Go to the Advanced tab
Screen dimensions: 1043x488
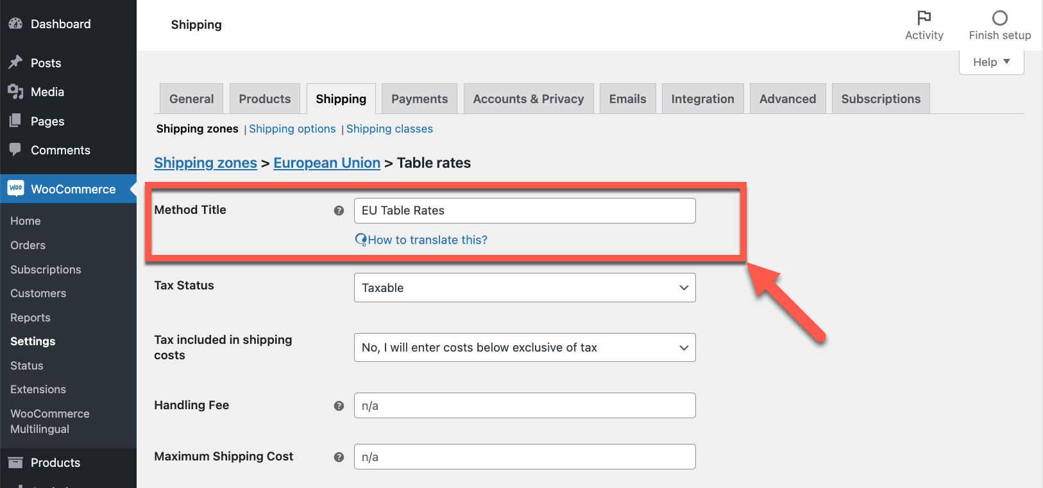[788, 99]
